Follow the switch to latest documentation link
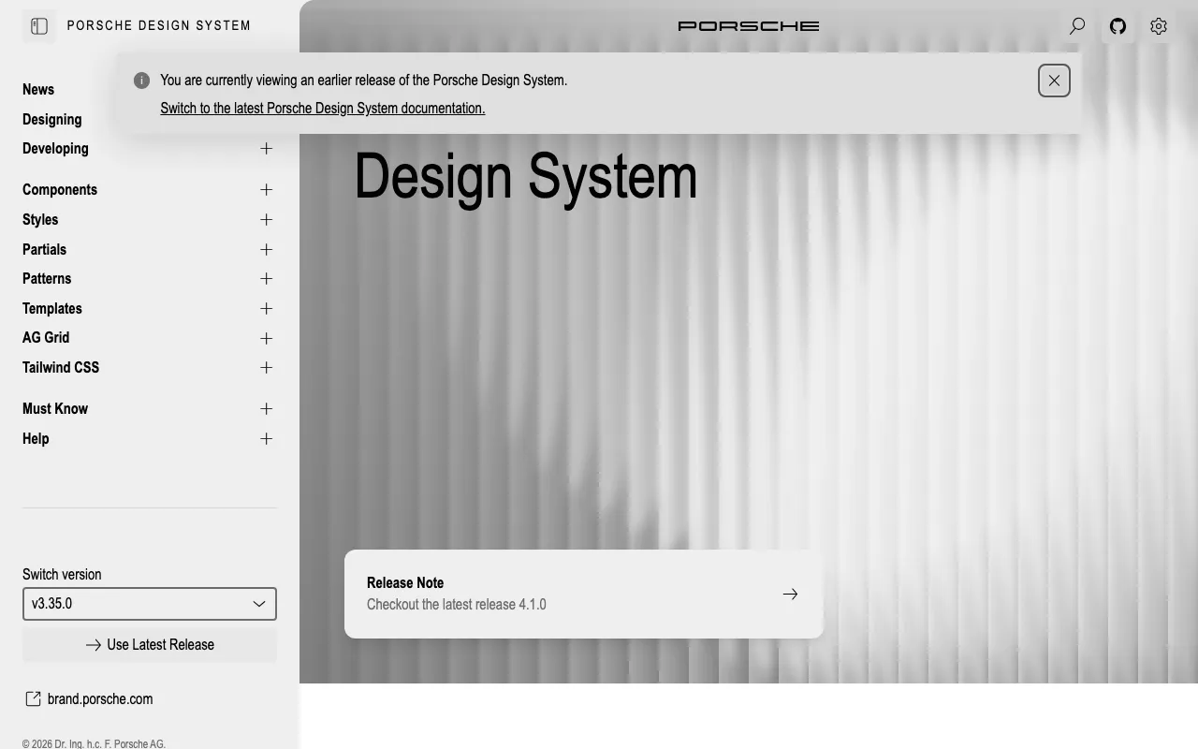The width and height of the screenshot is (1198, 749). 323,109
